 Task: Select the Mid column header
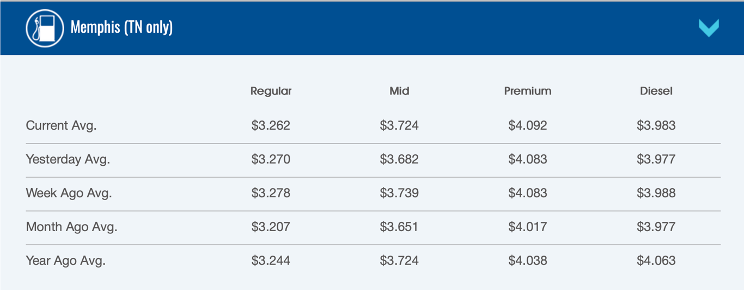399,91
